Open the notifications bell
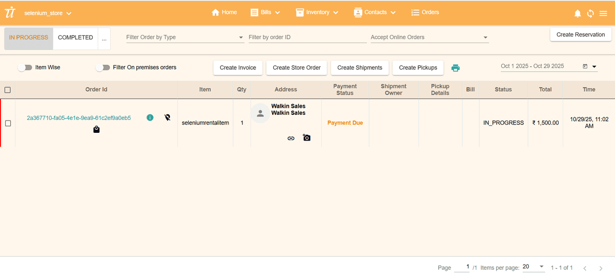 pos(578,13)
